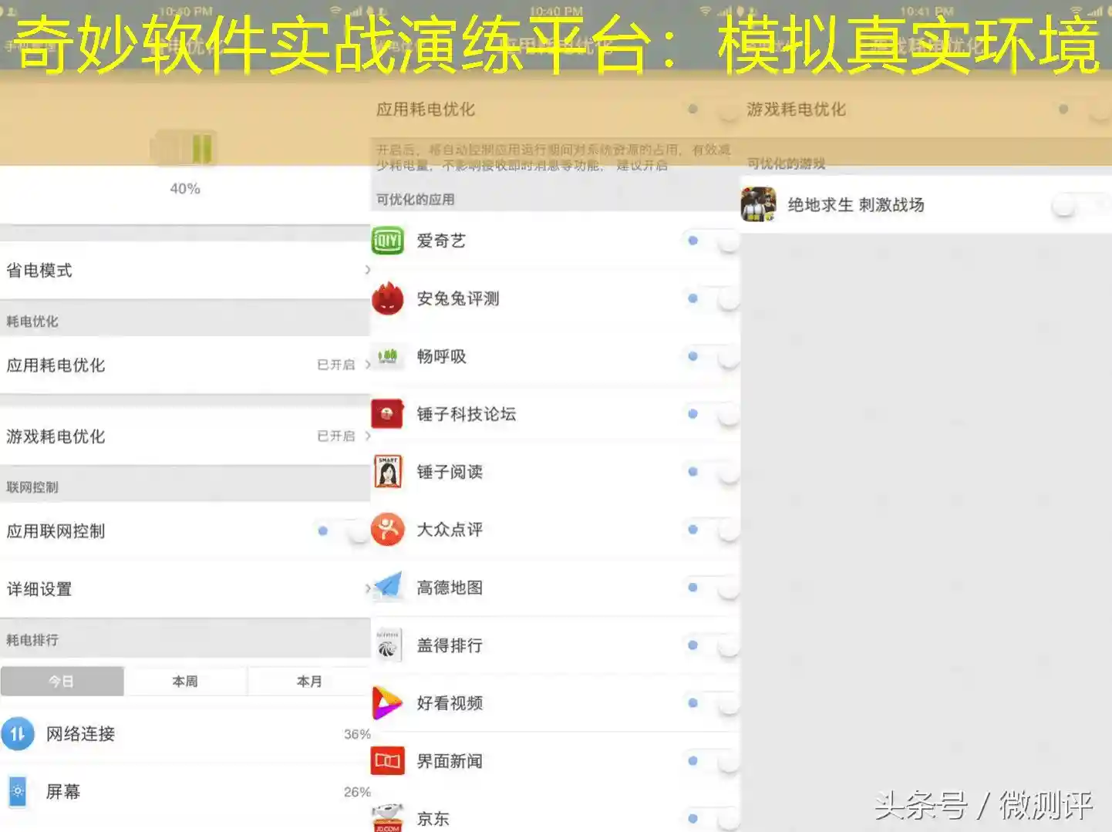Viewport: 1112px width, 832px height.
Task: Open 应用耗电优化 已开启 chevron
Action: (x=367, y=364)
